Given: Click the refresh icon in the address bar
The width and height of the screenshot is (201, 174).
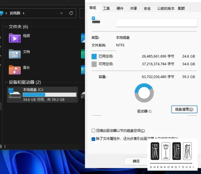Looking at the screenshot, I should click(x=71, y=13).
